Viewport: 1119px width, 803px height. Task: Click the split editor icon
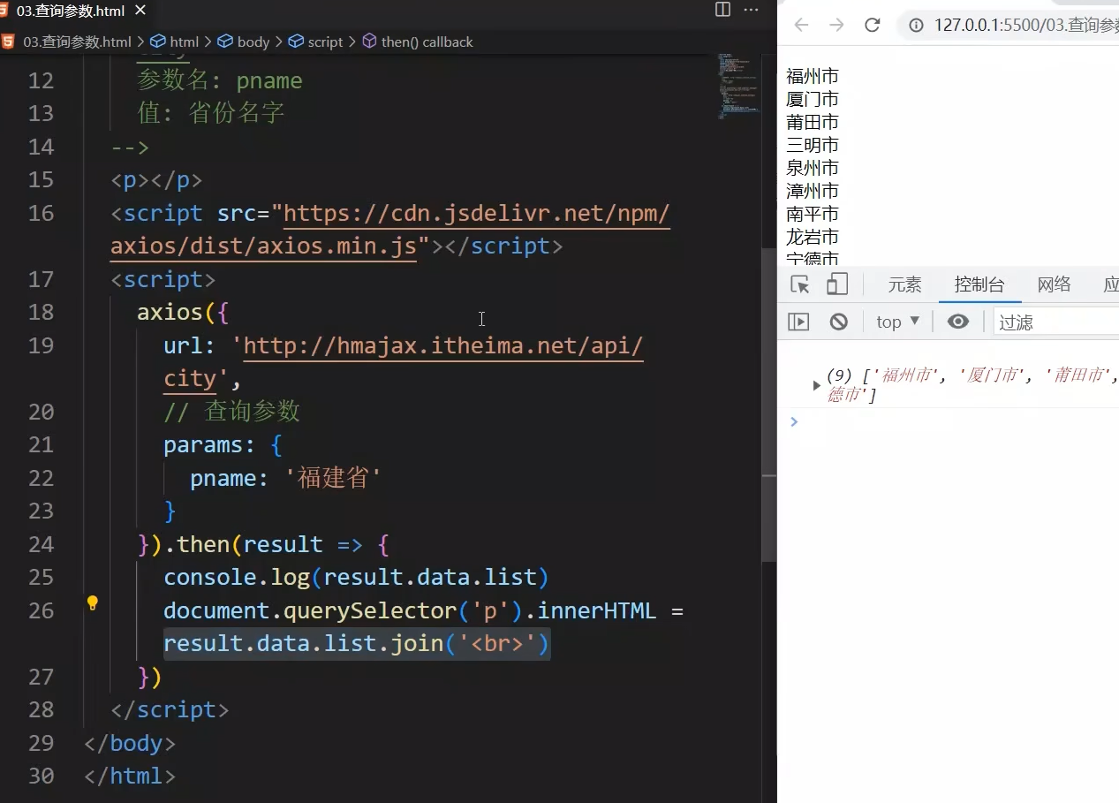click(x=722, y=10)
